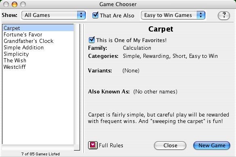This screenshot has width=236, height=157.
Task: Open the Full Rules book icon
Action: click(x=93, y=145)
